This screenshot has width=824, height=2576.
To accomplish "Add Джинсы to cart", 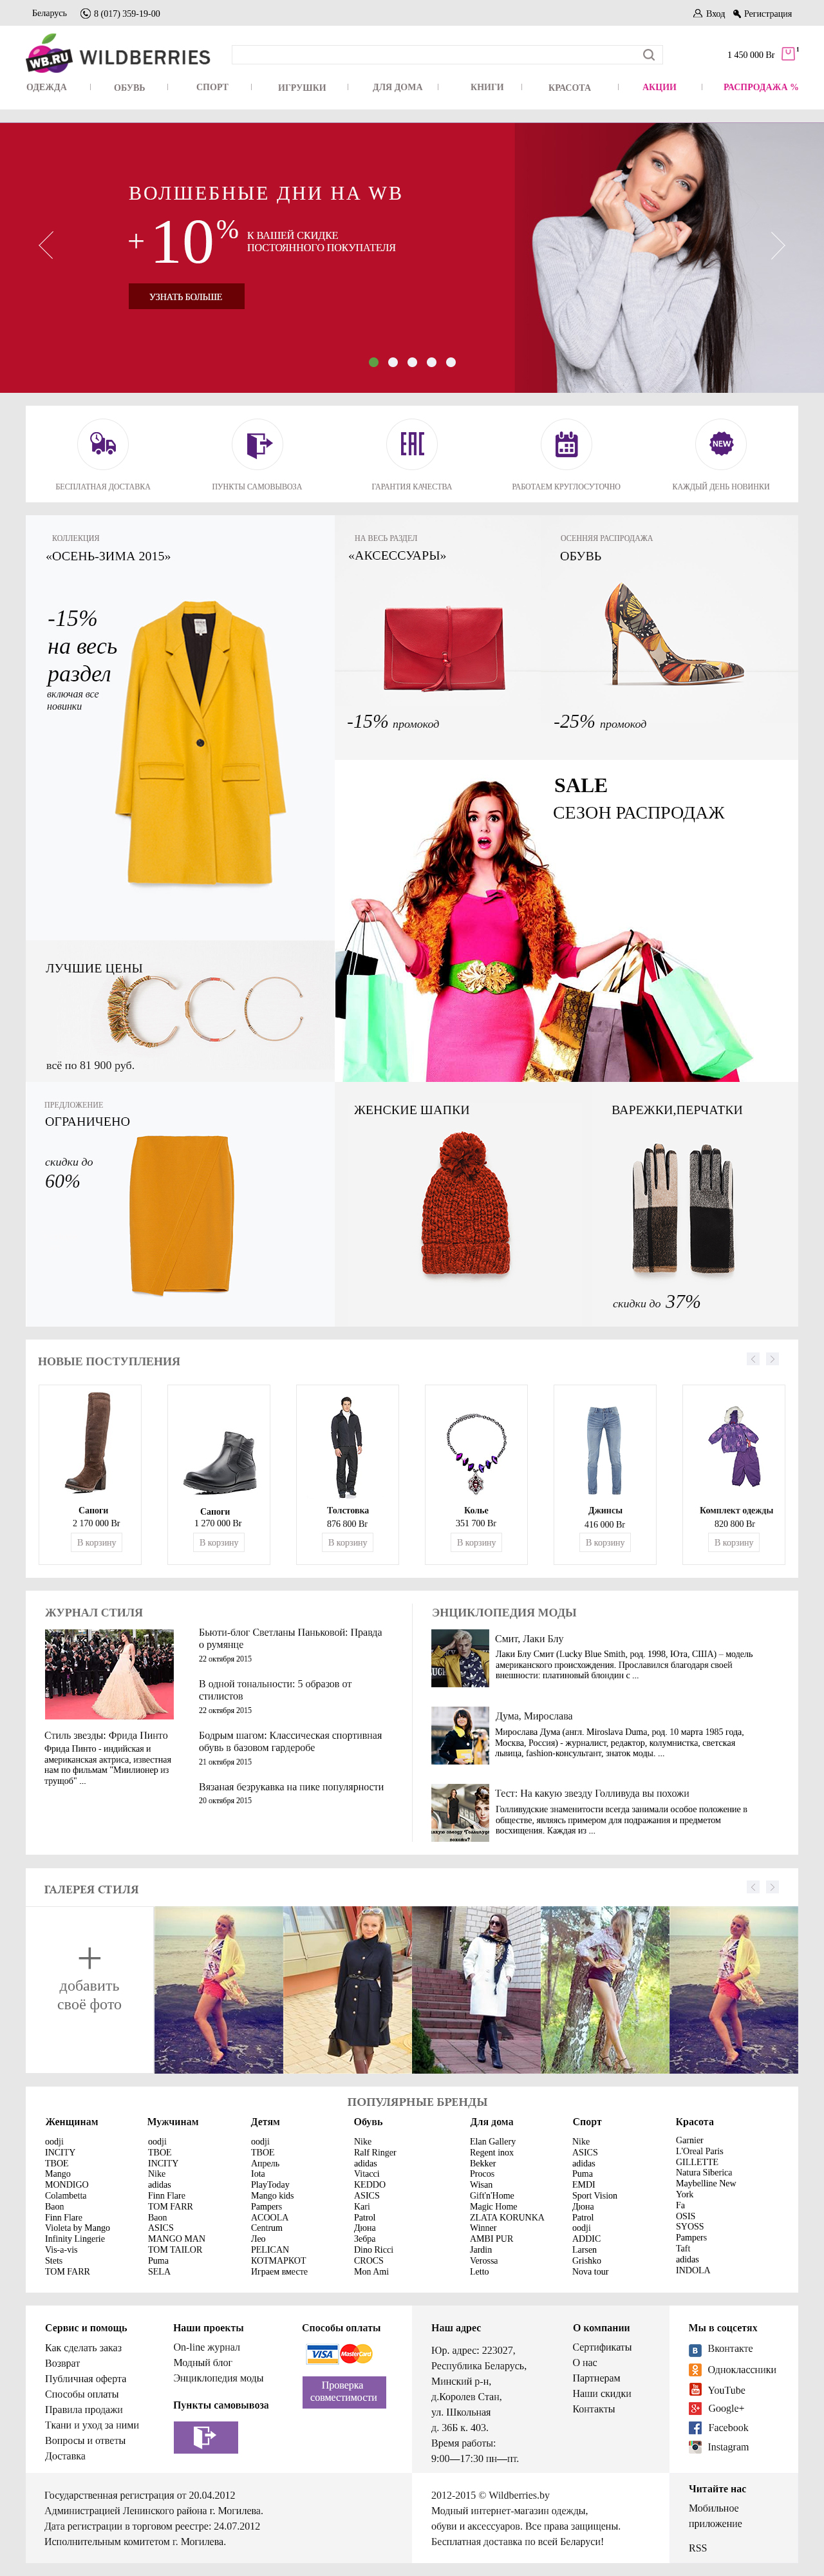I will coord(605,1542).
